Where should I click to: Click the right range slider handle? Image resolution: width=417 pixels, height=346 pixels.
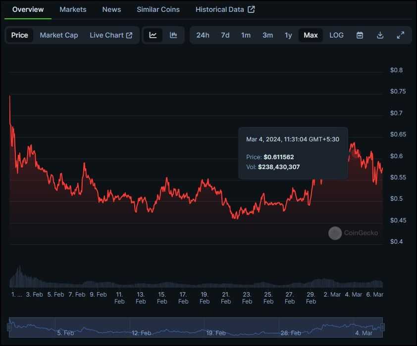point(382,327)
